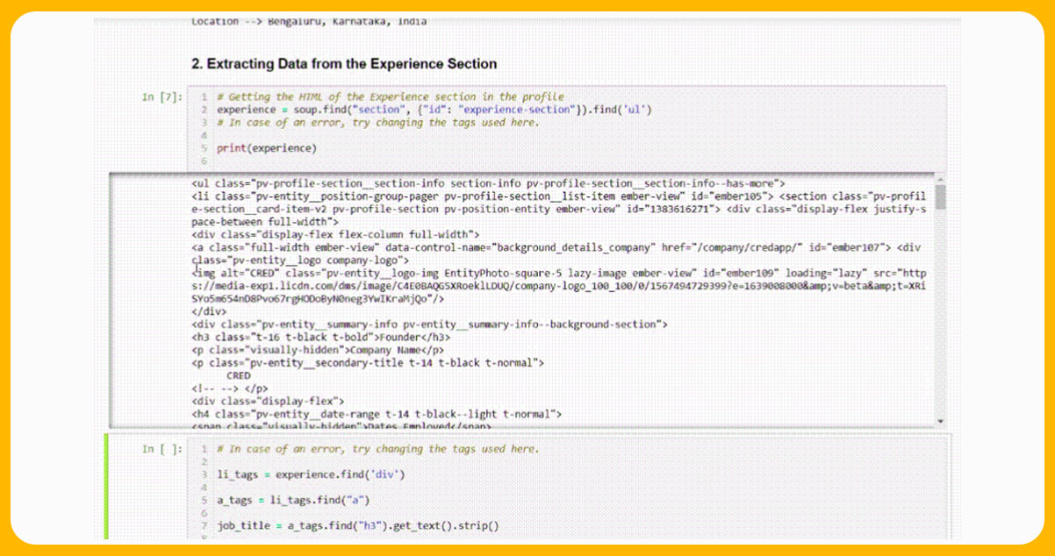Click the left margin beside the HTML output
The width and height of the screenshot is (1055, 556).
click(149, 298)
